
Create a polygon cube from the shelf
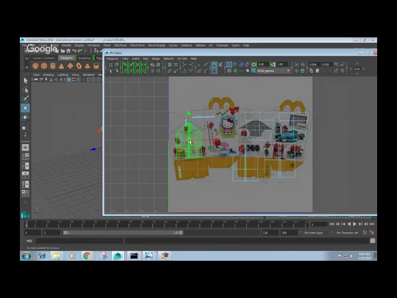tap(44, 66)
